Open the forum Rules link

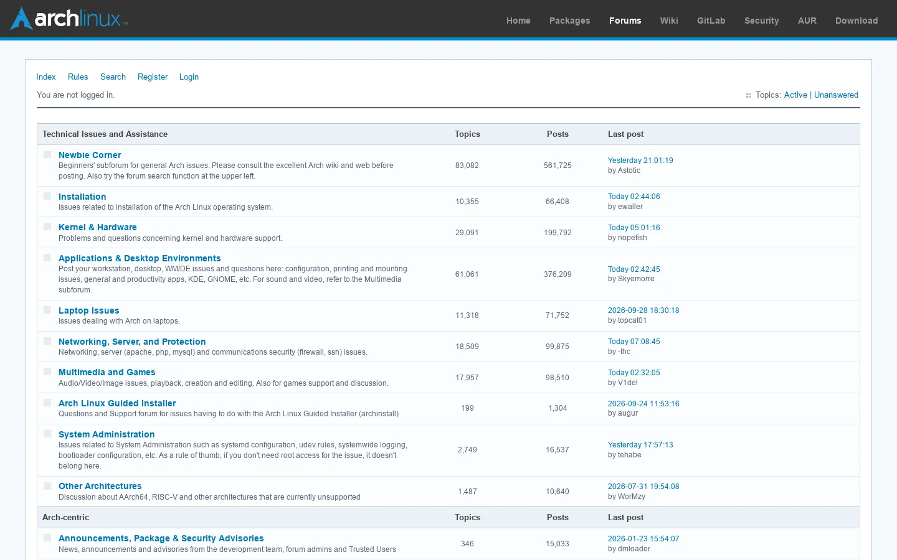coord(78,77)
